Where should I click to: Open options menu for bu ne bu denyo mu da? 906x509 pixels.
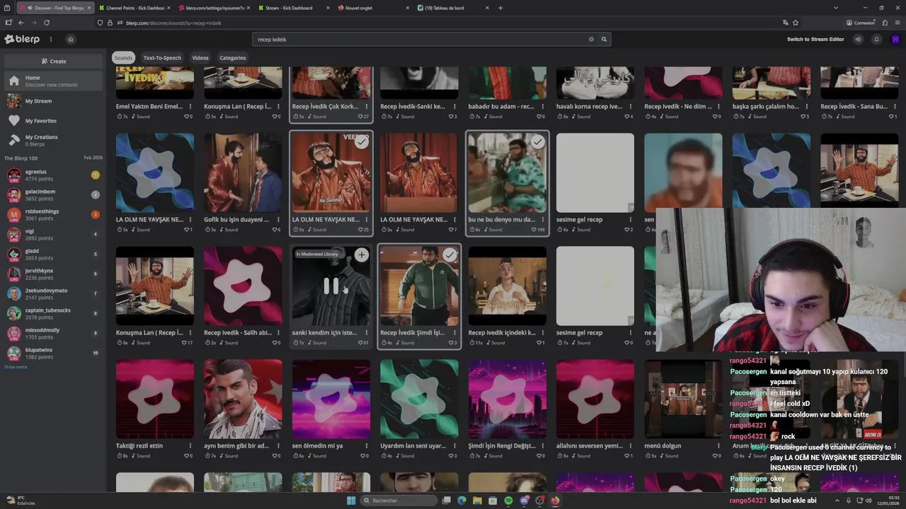click(542, 220)
